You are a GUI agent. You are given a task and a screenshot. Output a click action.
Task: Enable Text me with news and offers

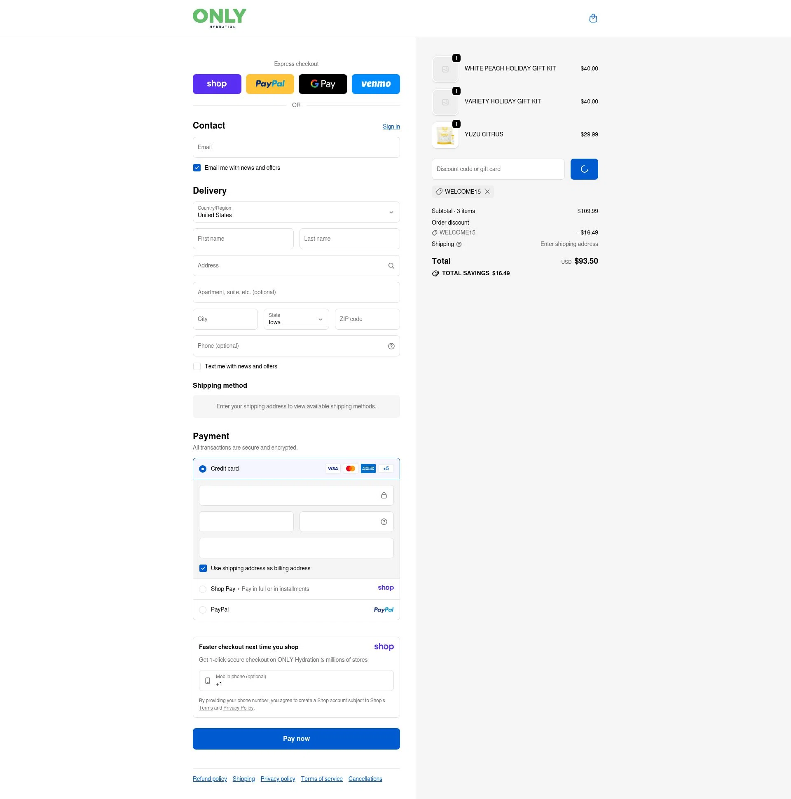pos(197,366)
